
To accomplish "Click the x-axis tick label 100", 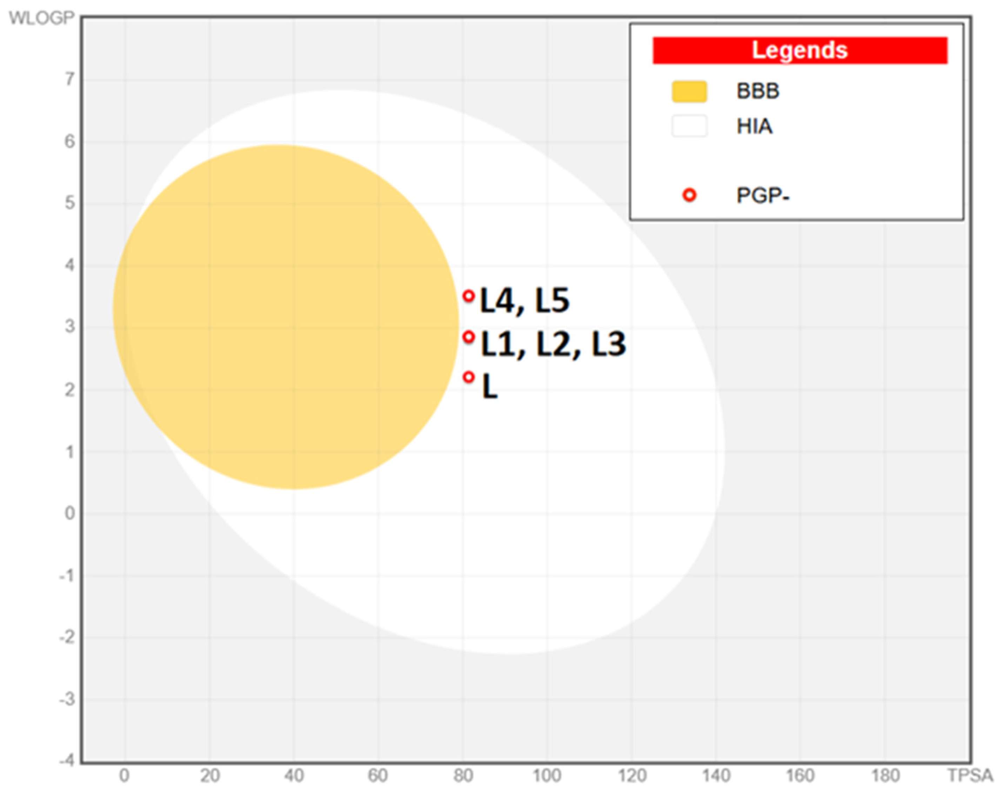I will (x=547, y=775).
